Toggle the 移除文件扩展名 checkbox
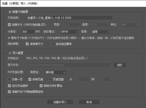The height and width of the screenshot is (108, 146). tap(41, 86)
